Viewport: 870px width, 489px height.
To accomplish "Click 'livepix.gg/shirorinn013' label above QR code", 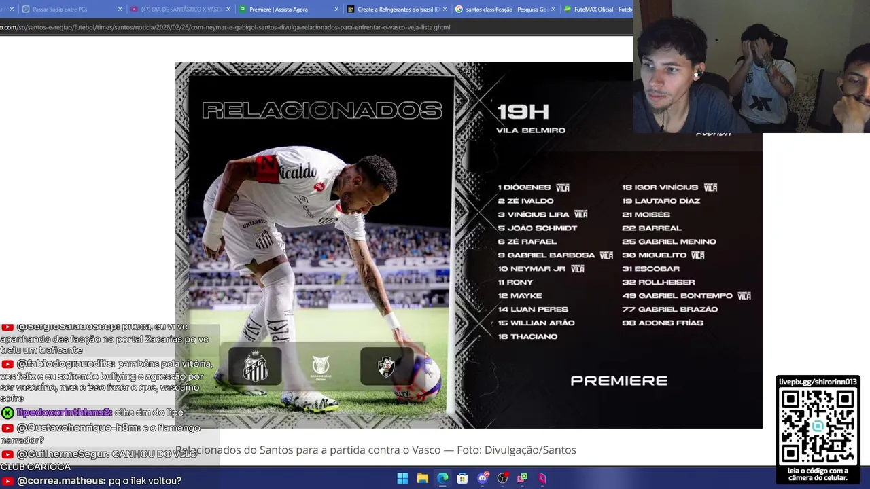I will point(818,382).
